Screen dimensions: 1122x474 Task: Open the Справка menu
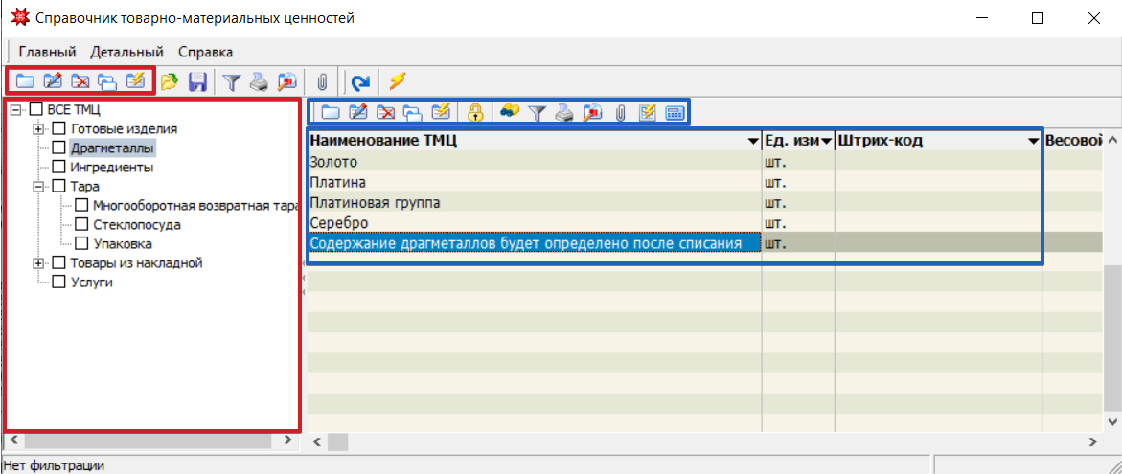[x=206, y=52]
